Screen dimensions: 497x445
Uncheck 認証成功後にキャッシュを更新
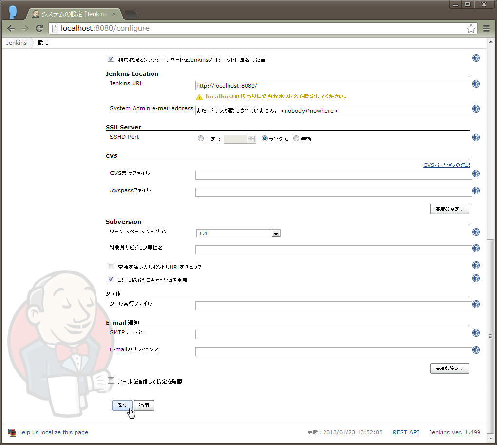(x=111, y=279)
